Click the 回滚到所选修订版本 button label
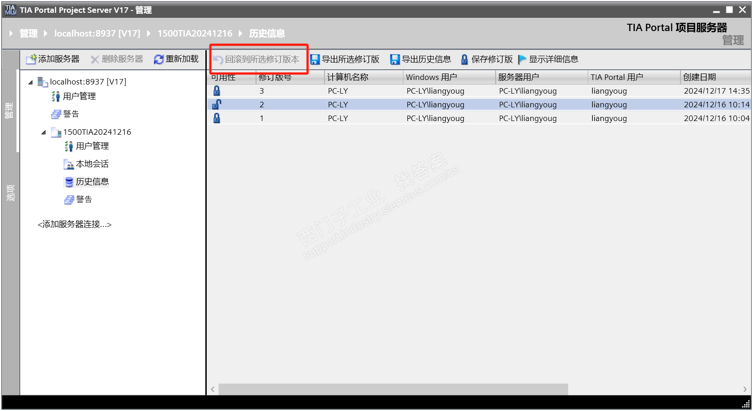This screenshot has height=411, width=753. 262,59
